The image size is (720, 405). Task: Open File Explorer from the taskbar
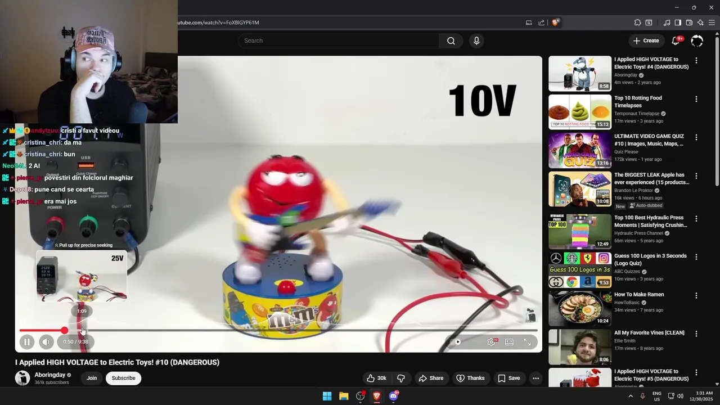pyautogui.click(x=344, y=396)
